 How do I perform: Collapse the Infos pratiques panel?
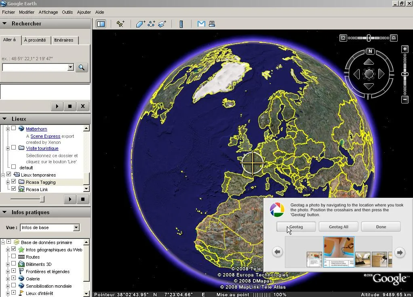[4, 212]
